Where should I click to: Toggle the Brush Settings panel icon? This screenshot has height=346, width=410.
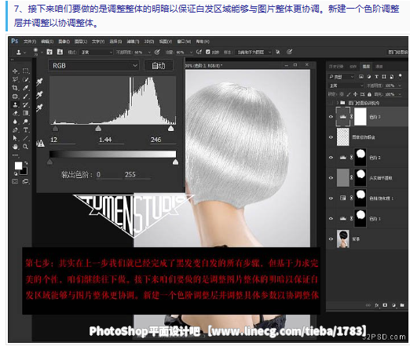tap(49, 52)
